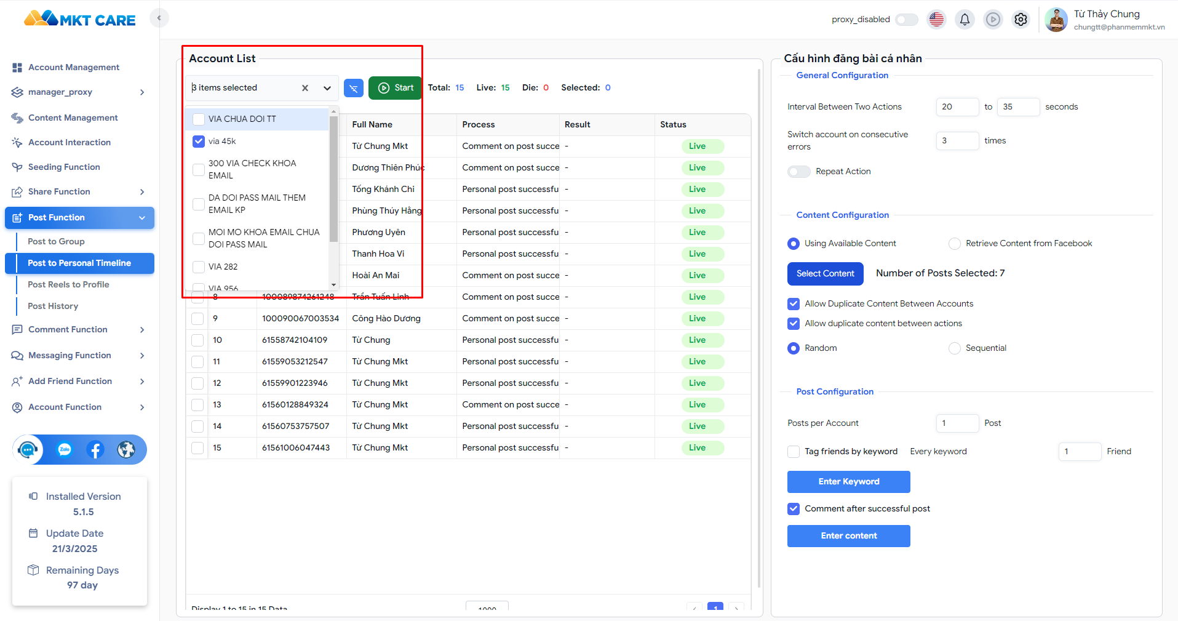Toggle the proxy_disabled switch

906,20
